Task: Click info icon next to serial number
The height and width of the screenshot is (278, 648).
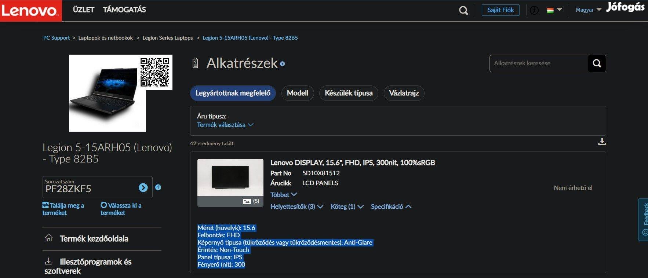Action: (x=158, y=187)
